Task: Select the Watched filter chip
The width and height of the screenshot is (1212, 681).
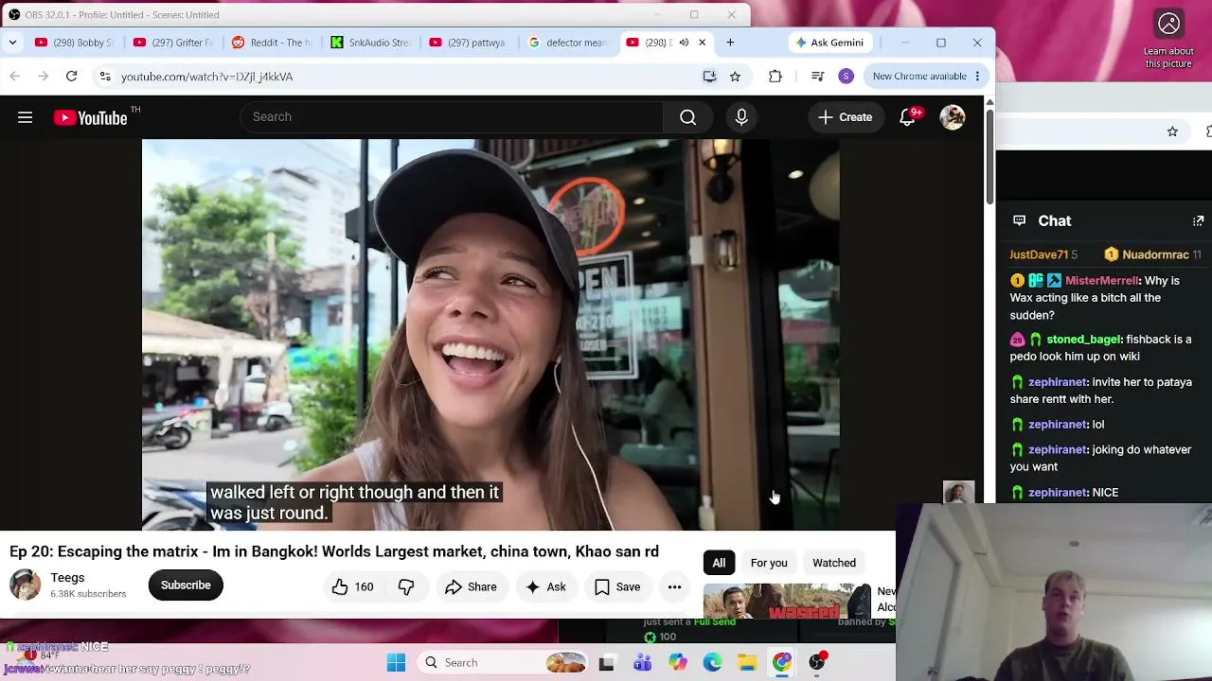Action: (x=834, y=563)
